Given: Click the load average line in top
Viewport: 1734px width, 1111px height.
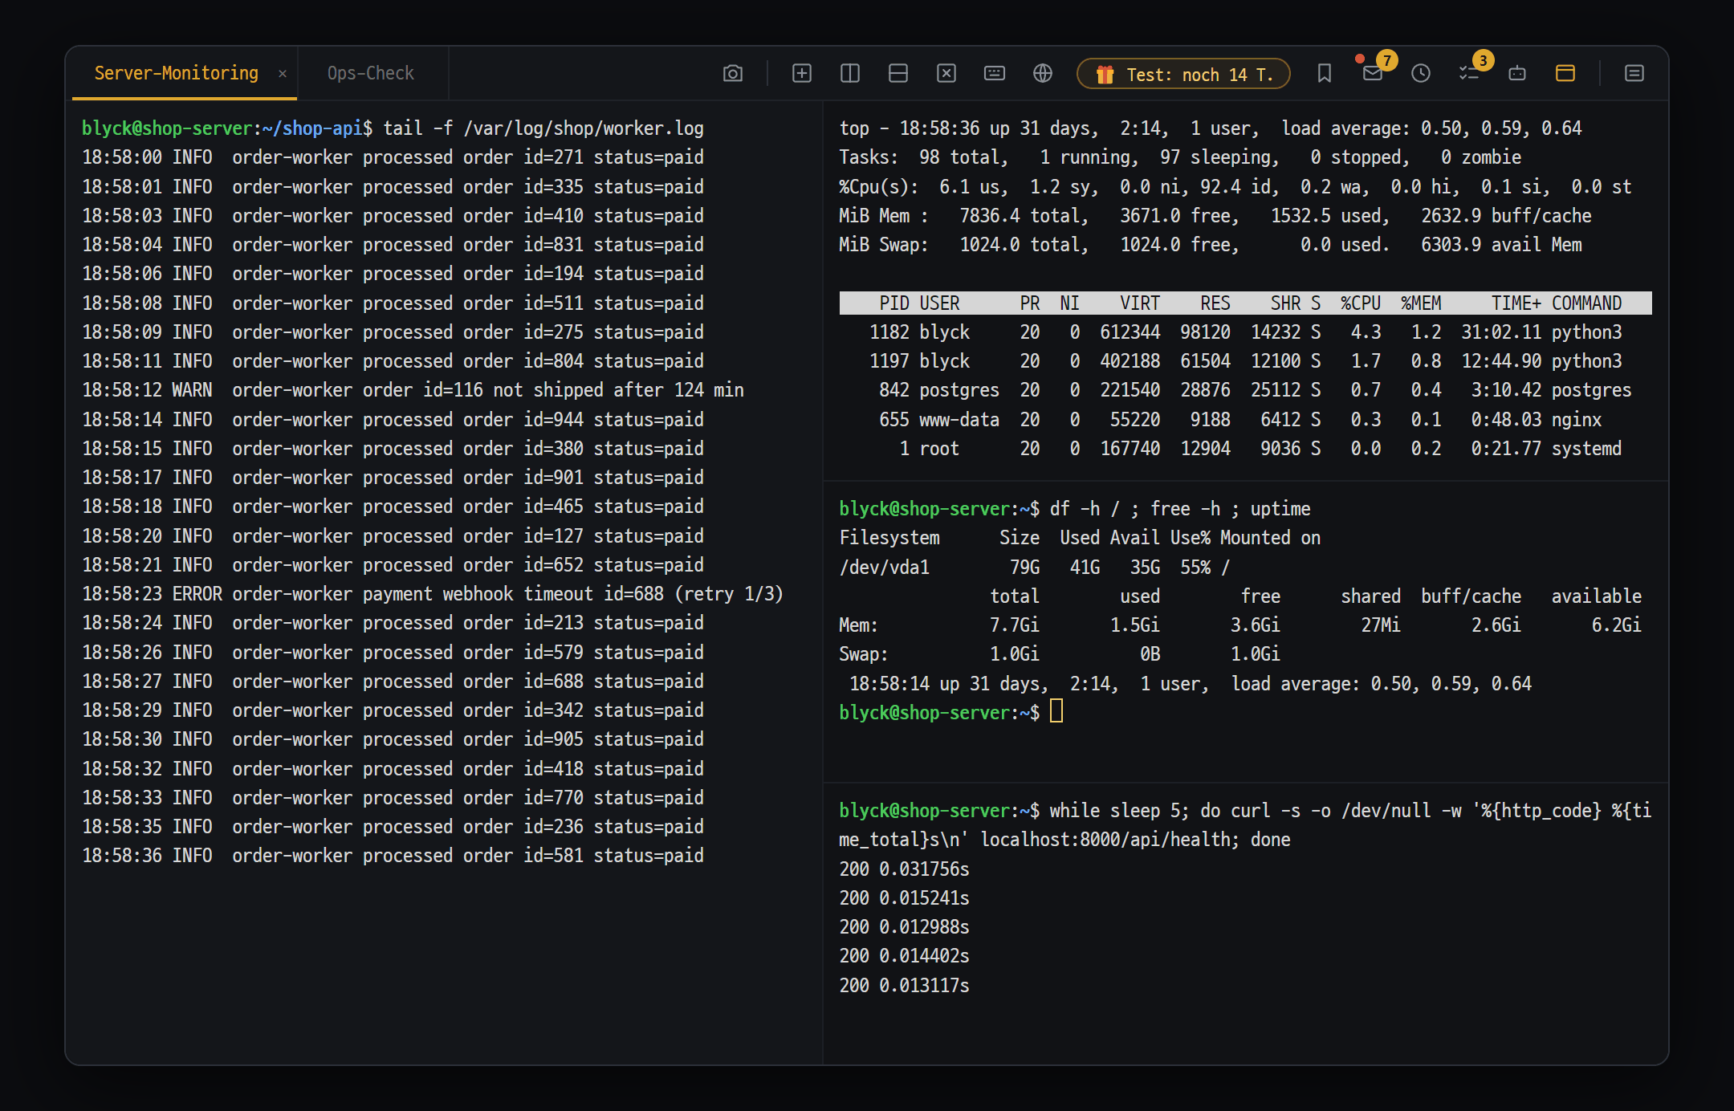Looking at the screenshot, I should click(1211, 128).
